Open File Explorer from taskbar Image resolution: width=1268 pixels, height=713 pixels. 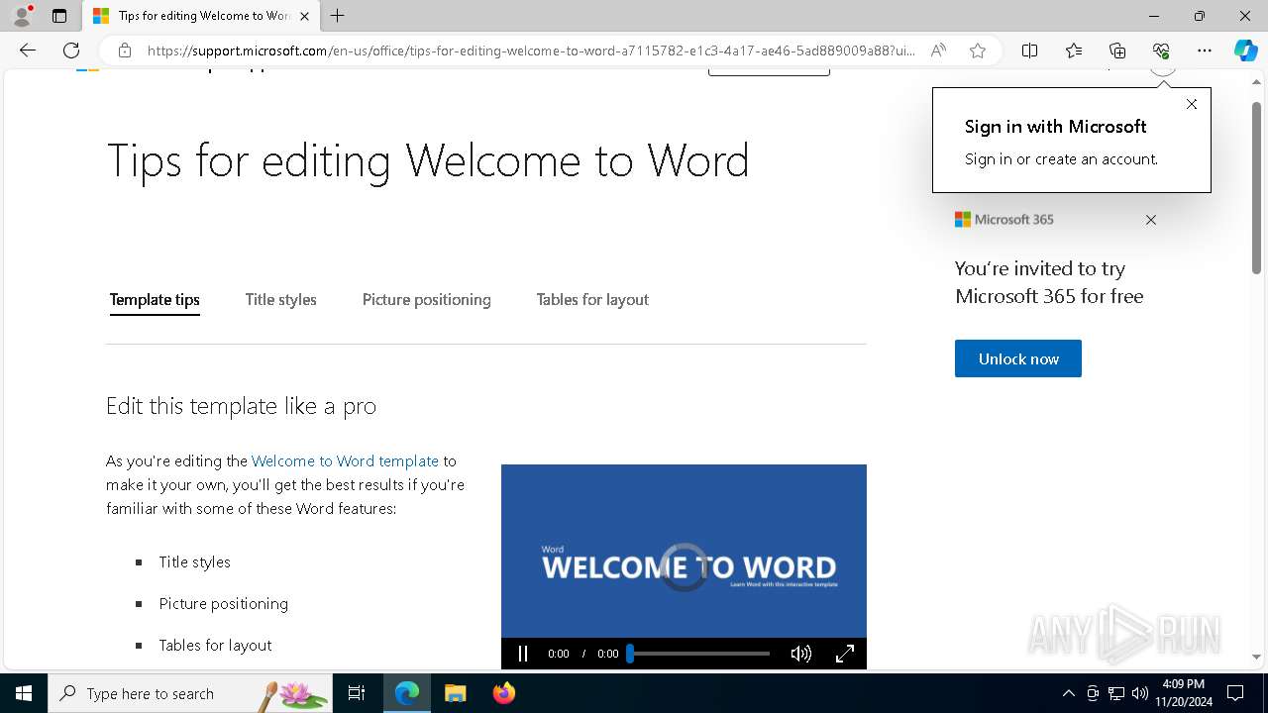(455, 693)
